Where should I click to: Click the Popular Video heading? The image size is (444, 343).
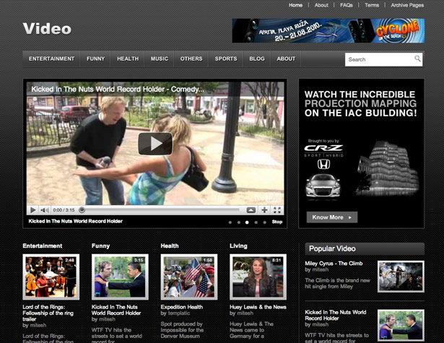332,248
